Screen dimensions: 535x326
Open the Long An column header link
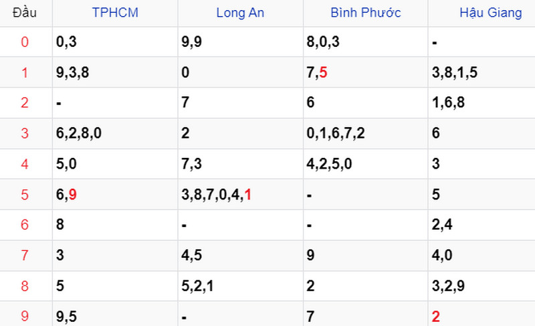click(240, 13)
